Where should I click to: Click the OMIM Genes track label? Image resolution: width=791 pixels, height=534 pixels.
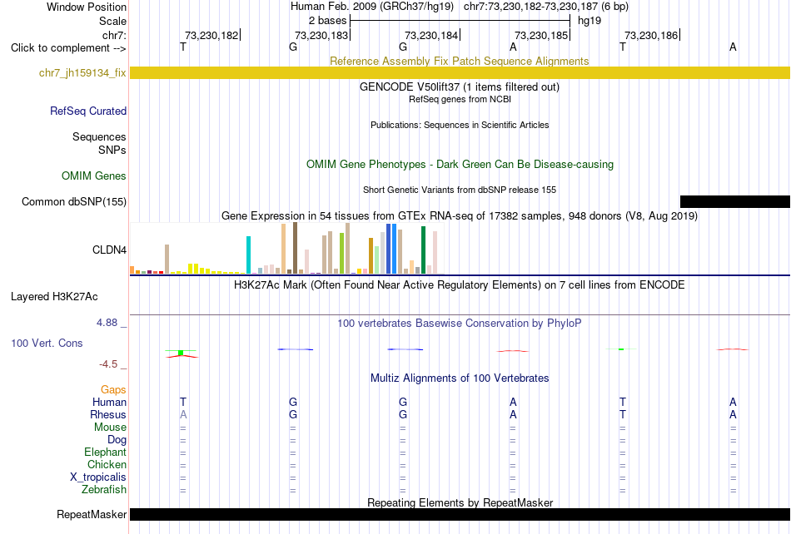pyautogui.click(x=94, y=176)
